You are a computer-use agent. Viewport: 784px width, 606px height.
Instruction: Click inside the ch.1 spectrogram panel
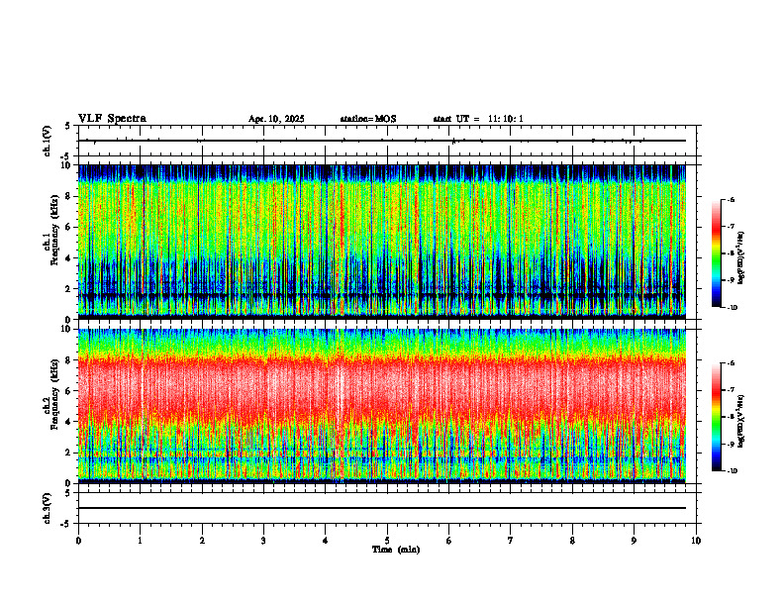[x=382, y=242]
